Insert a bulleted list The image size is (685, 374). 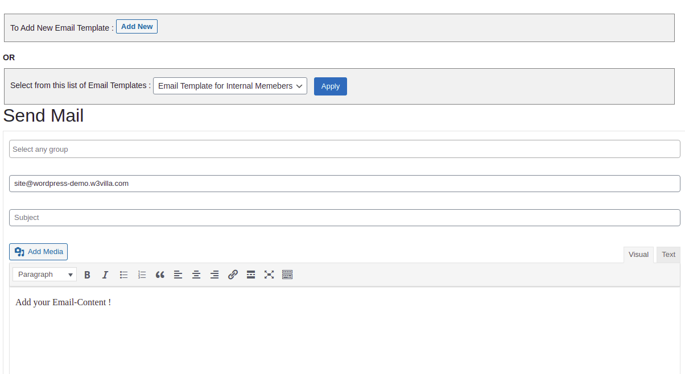coord(123,275)
